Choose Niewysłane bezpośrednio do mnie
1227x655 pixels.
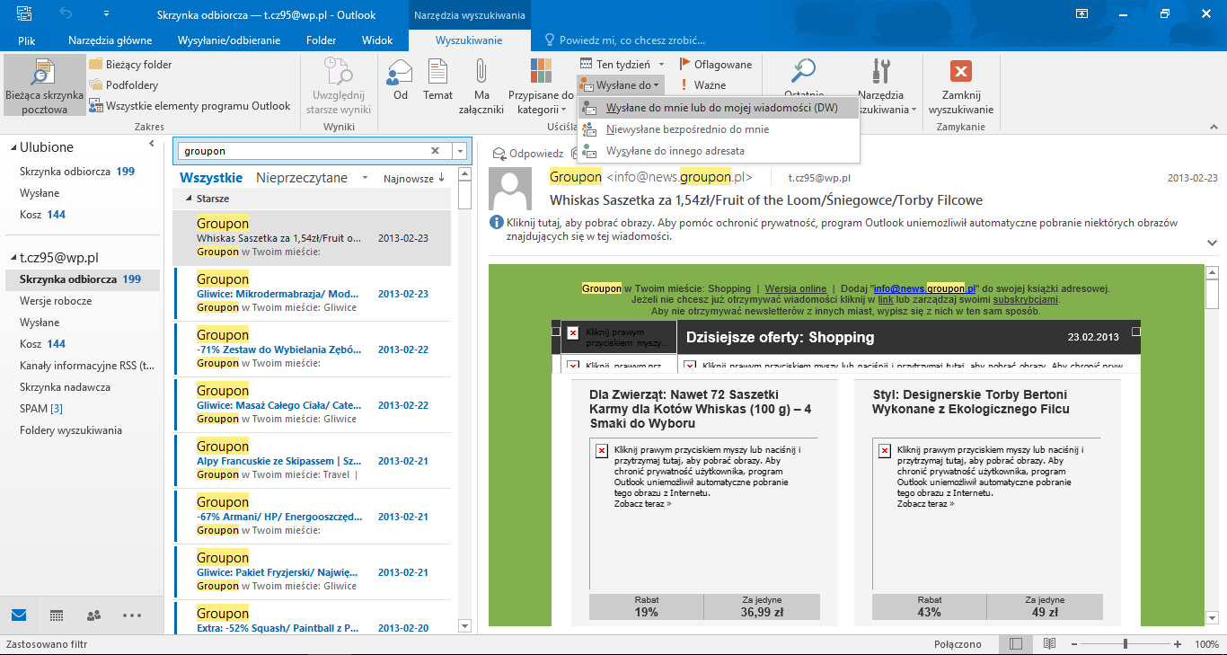click(719, 129)
